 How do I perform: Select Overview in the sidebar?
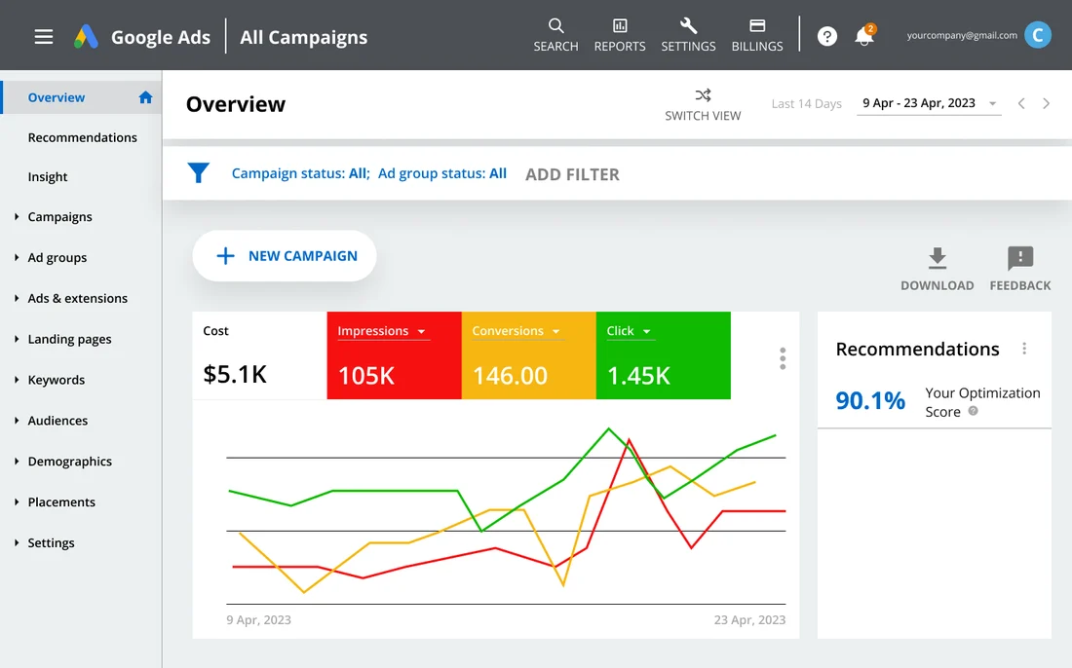point(81,97)
